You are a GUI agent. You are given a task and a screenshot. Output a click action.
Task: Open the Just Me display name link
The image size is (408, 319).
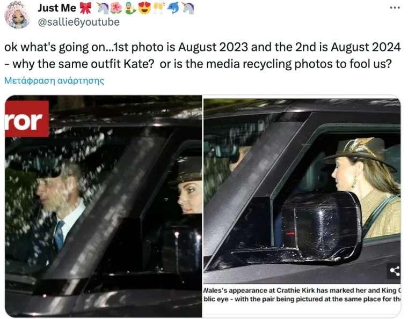[x=57, y=8]
